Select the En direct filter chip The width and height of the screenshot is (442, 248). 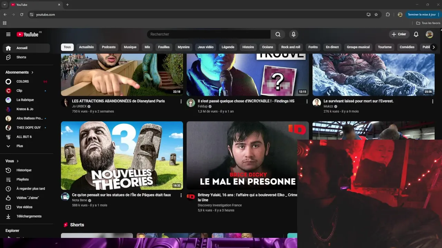coord(332,47)
